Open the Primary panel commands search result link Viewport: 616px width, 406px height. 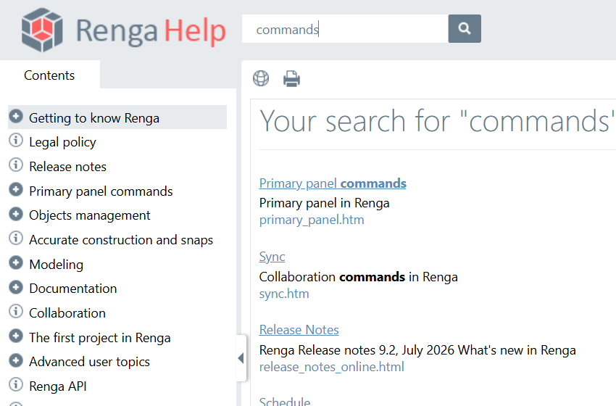click(333, 183)
